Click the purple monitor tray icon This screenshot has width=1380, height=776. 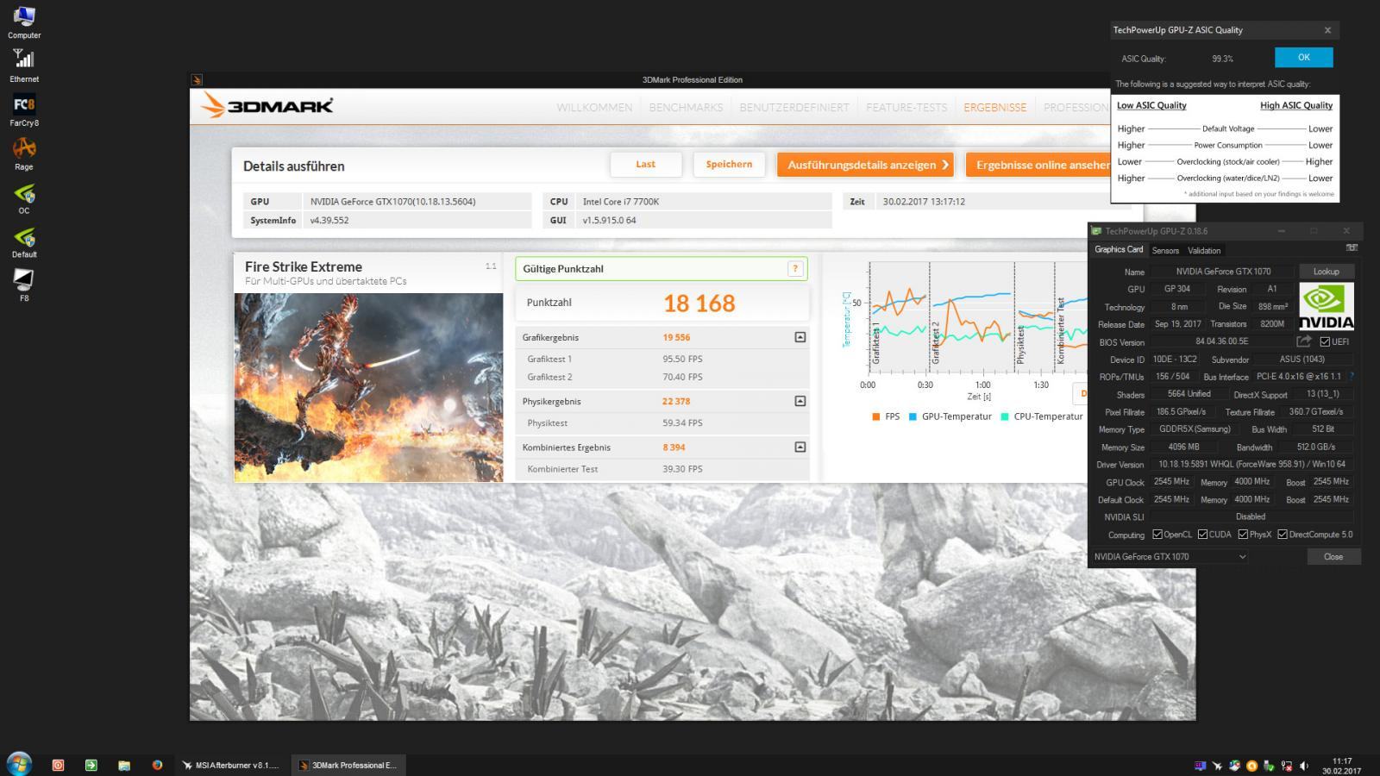point(1200,766)
